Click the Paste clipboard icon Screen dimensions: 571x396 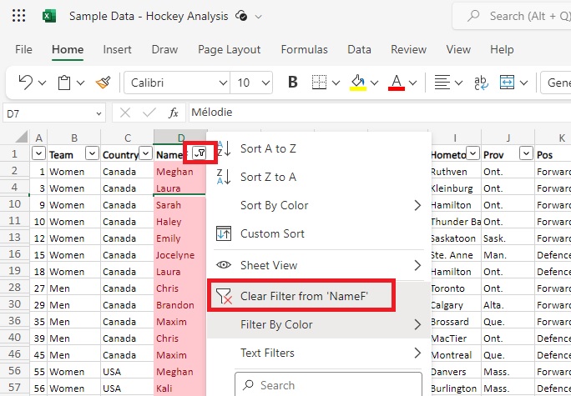click(64, 83)
